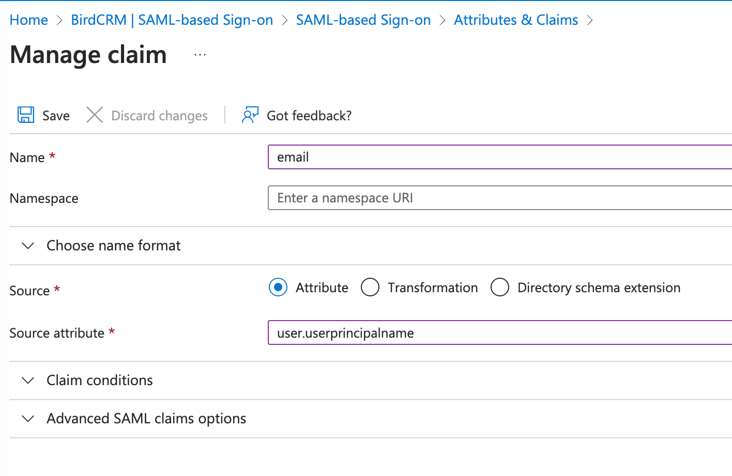Select the Transformation source radio button
Screen dimensions: 732x476
point(370,287)
